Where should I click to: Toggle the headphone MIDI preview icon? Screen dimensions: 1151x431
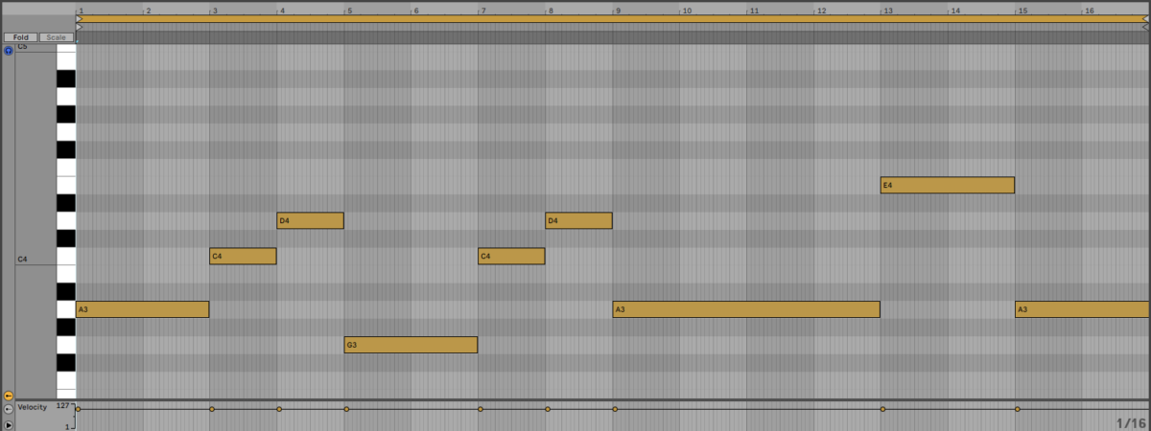[x=9, y=50]
